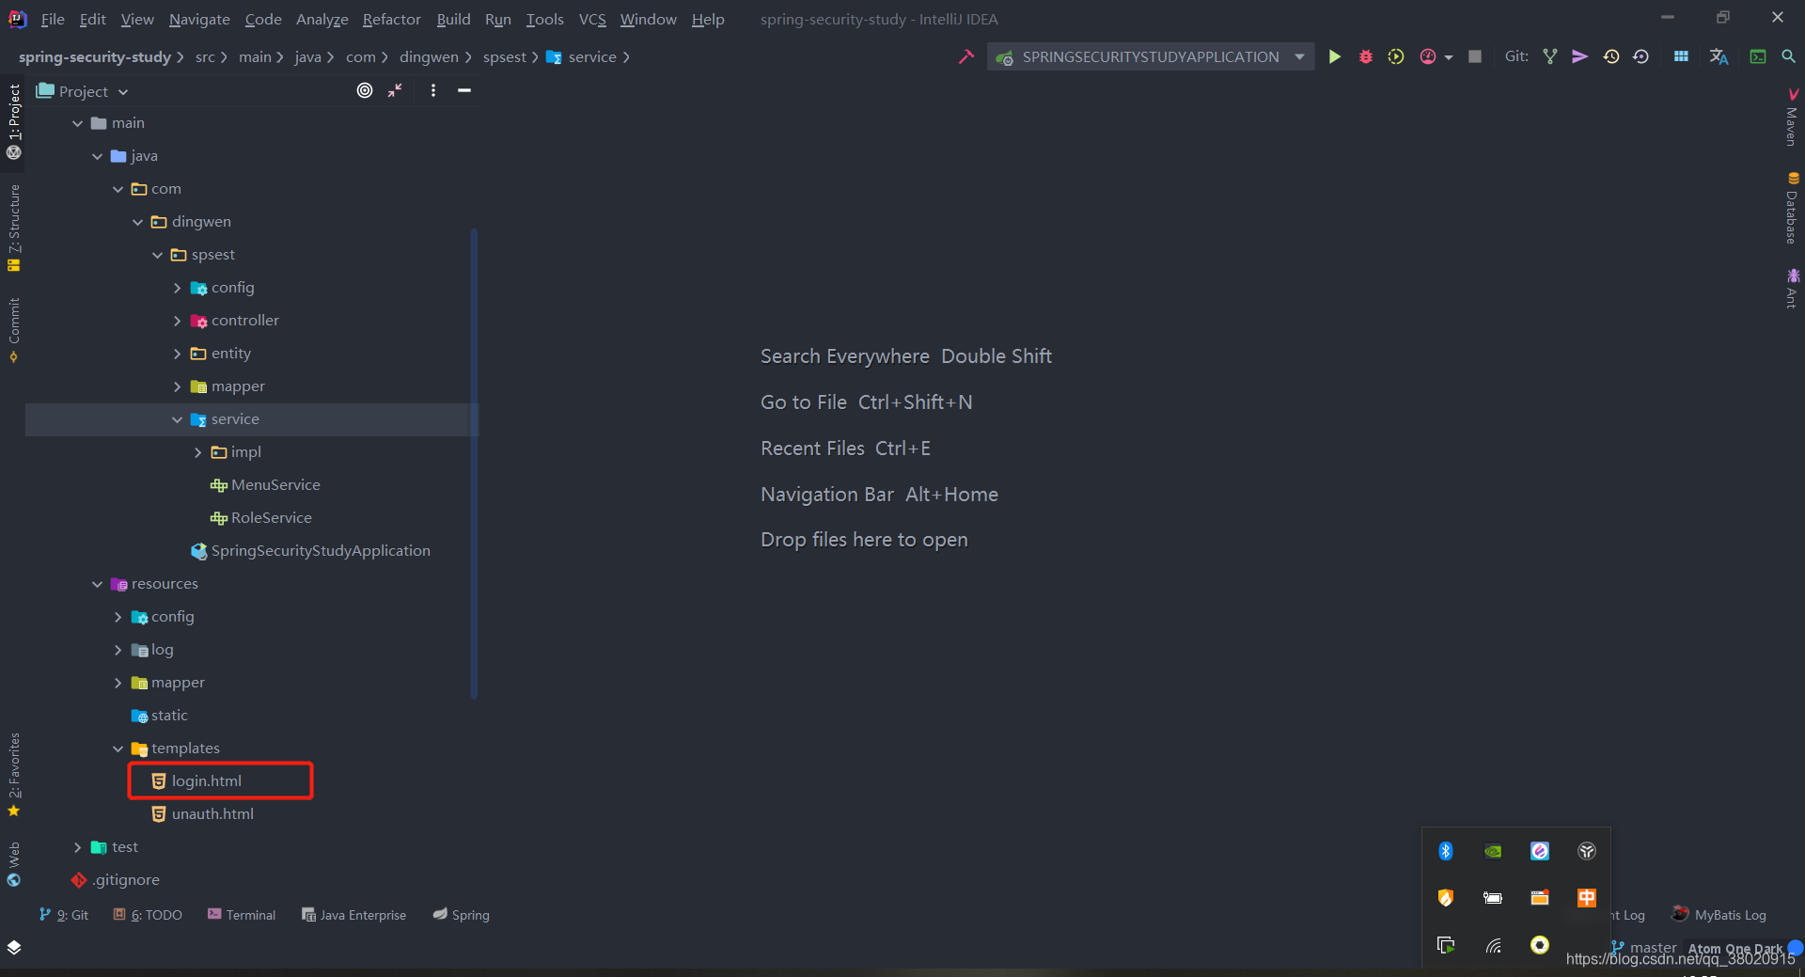Image resolution: width=1805 pixels, height=977 pixels.
Task: Click the profiler run icon
Action: click(x=1428, y=57)
